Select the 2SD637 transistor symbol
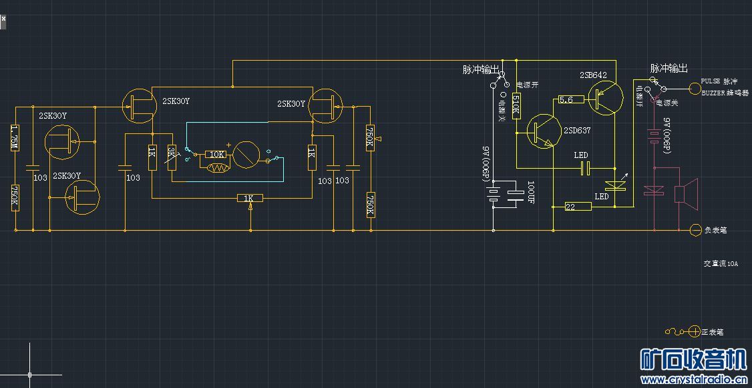This screenshot has width=752, height=388. (544, 131)
